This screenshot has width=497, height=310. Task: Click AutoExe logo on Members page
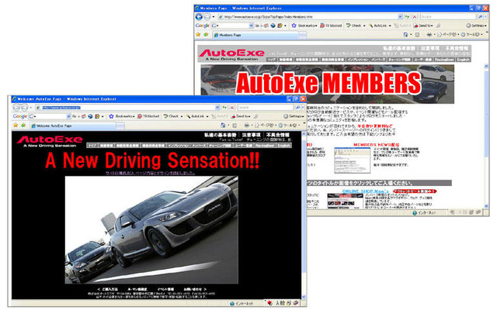click(231, 54)
